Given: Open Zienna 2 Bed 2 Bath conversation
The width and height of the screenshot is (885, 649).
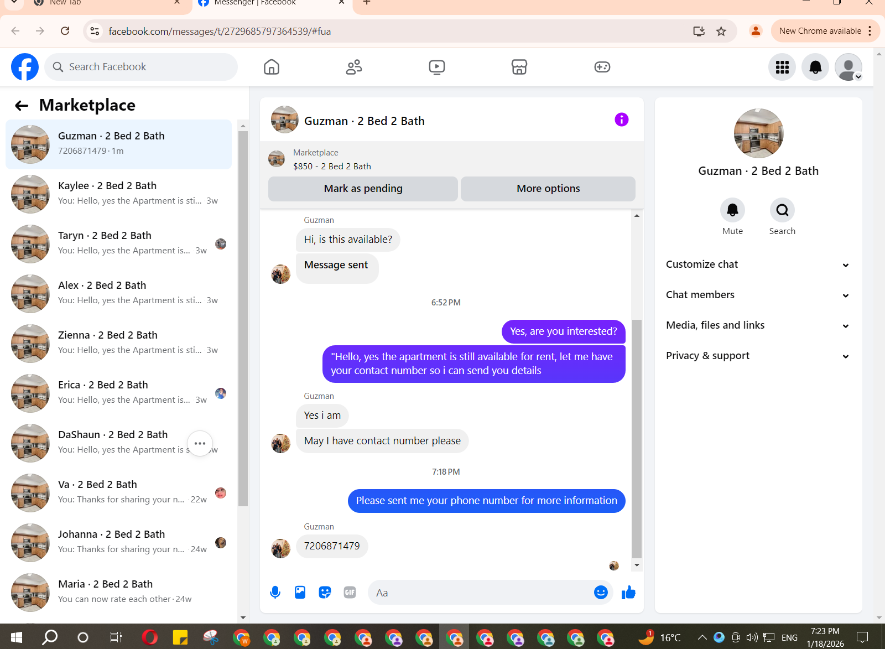Looking at the screenshot, I should click(119, 343).
